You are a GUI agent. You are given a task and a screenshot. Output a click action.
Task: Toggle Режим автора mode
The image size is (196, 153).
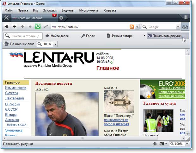tap(119, 36)
